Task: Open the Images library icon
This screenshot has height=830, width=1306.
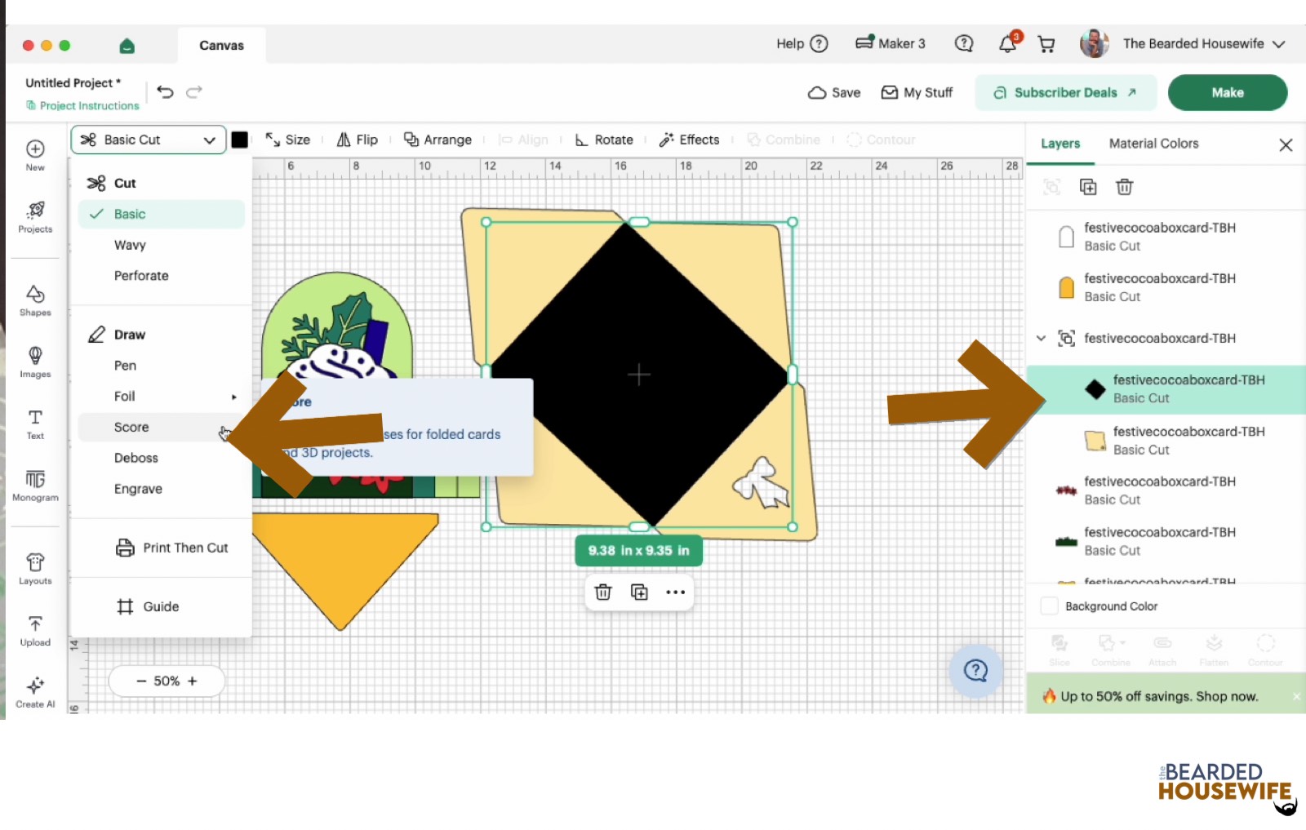Action: coord(35,362)
